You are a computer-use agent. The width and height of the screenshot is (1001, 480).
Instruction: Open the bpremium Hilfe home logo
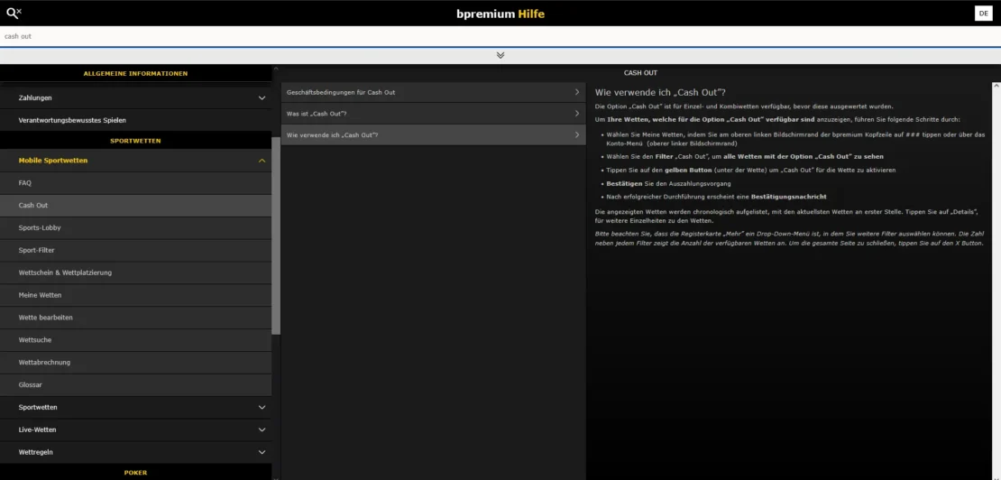(500, 14)
